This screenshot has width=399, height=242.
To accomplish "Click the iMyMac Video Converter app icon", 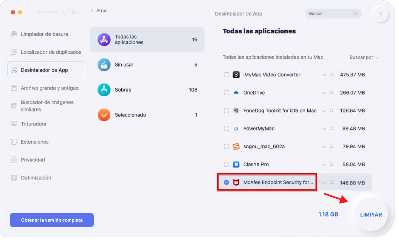I will (236, 75).
